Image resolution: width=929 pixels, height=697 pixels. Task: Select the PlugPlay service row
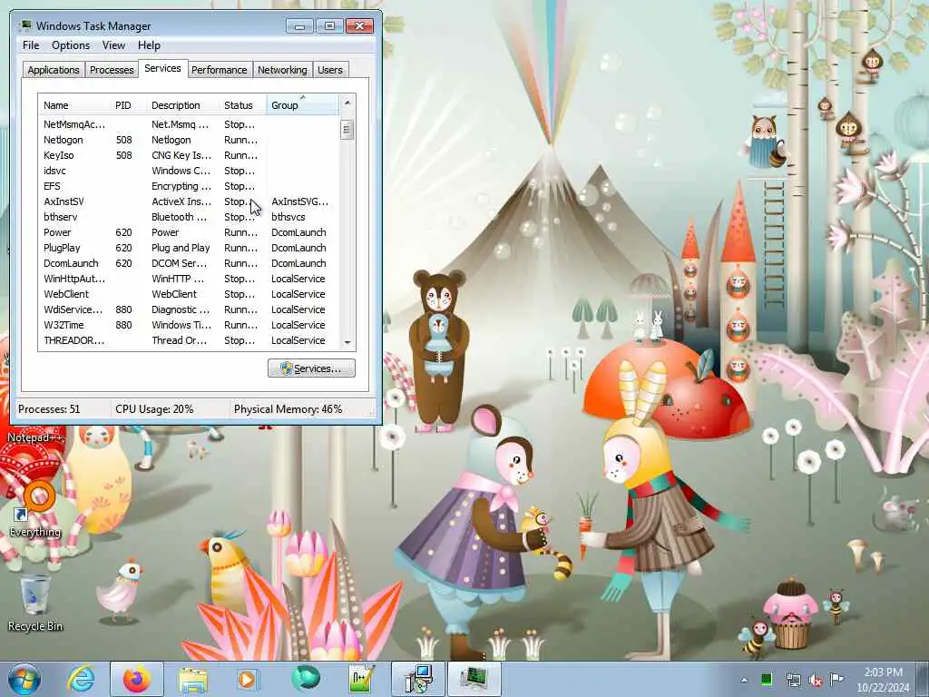(x=188, y=248)
